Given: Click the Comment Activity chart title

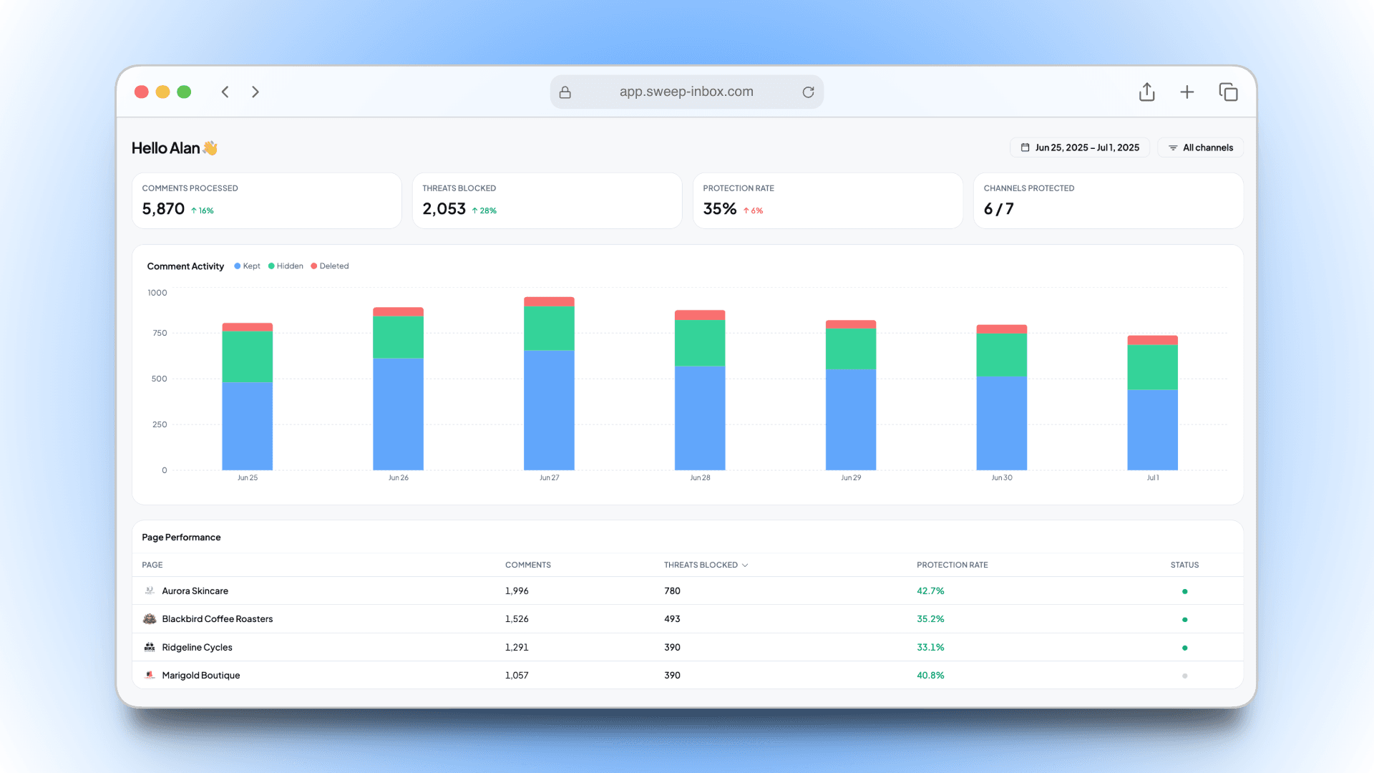Looking at the screenshot, I should click(x=185, y=266).
